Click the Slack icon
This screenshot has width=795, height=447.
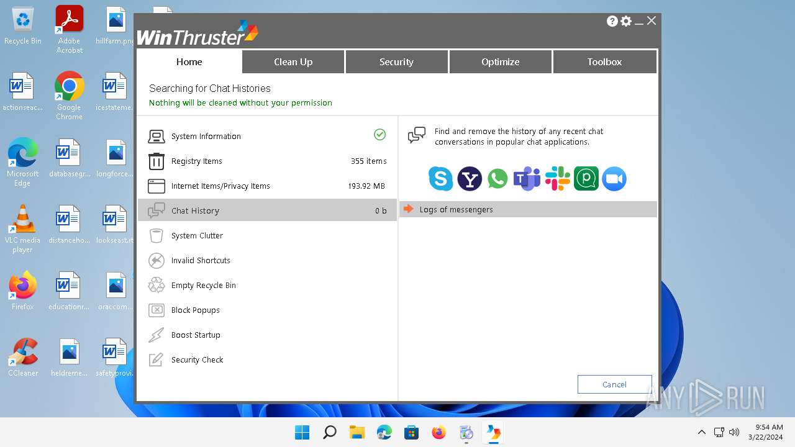click(x=557, y=179)
